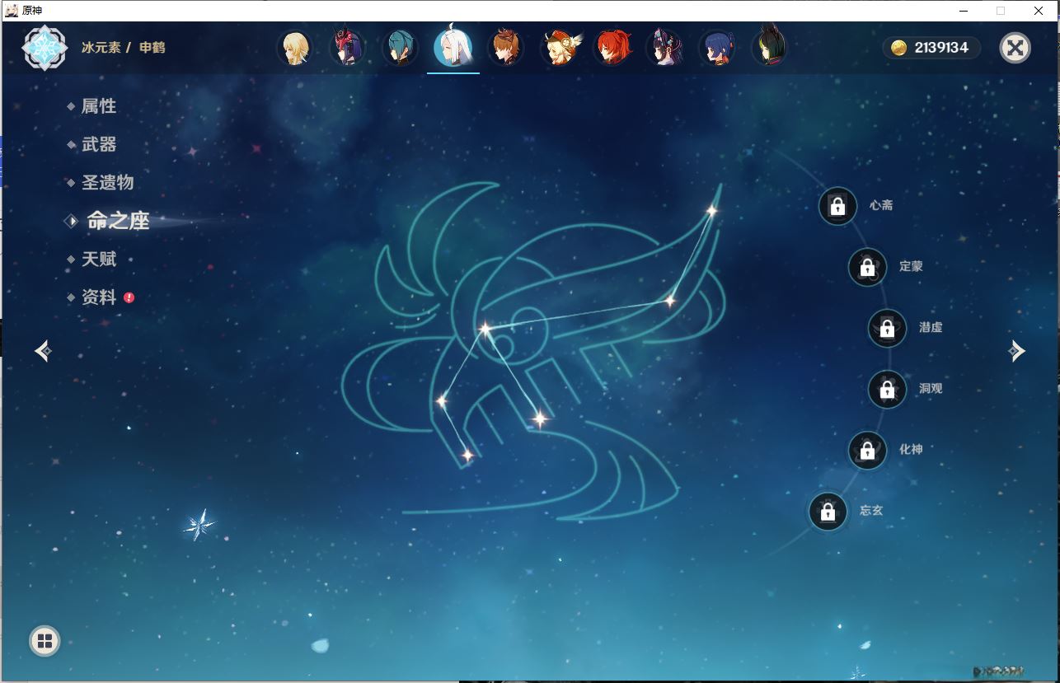Switch to the 属性 attributes tab
Screen dimensions: 1060x683
[x=98, y=106]
